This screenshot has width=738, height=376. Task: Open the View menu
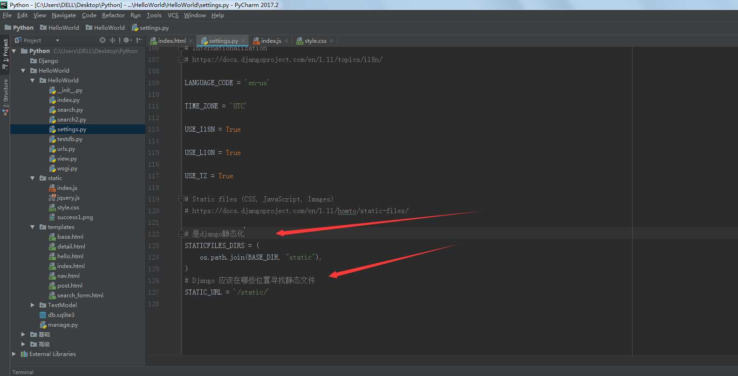pyautogui.click(x=40, y=15)
